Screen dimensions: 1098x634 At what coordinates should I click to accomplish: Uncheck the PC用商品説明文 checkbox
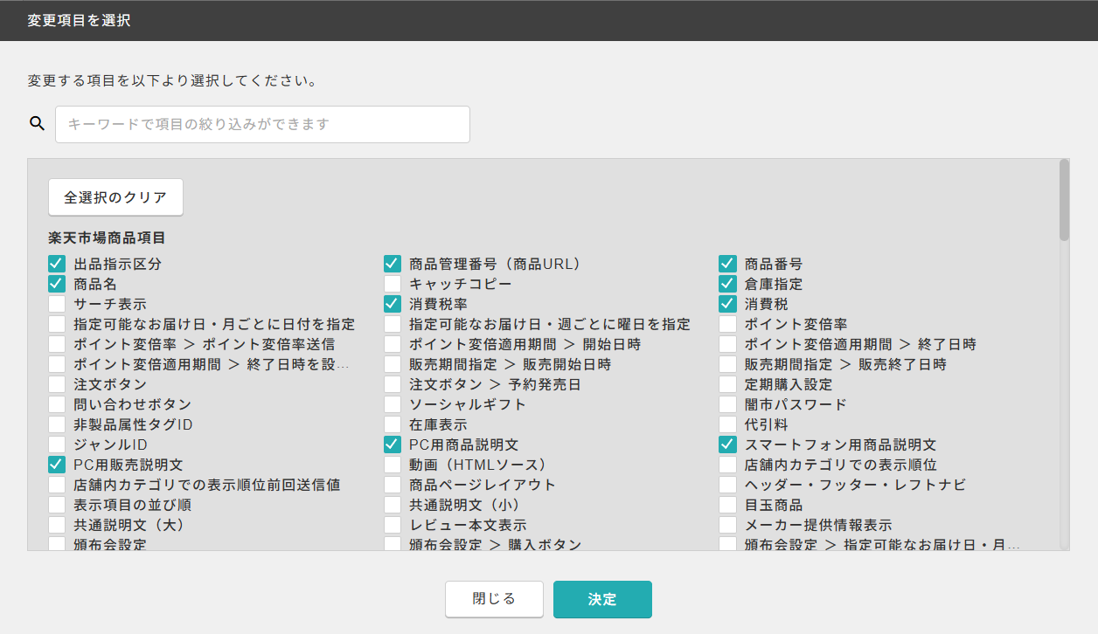393,444
